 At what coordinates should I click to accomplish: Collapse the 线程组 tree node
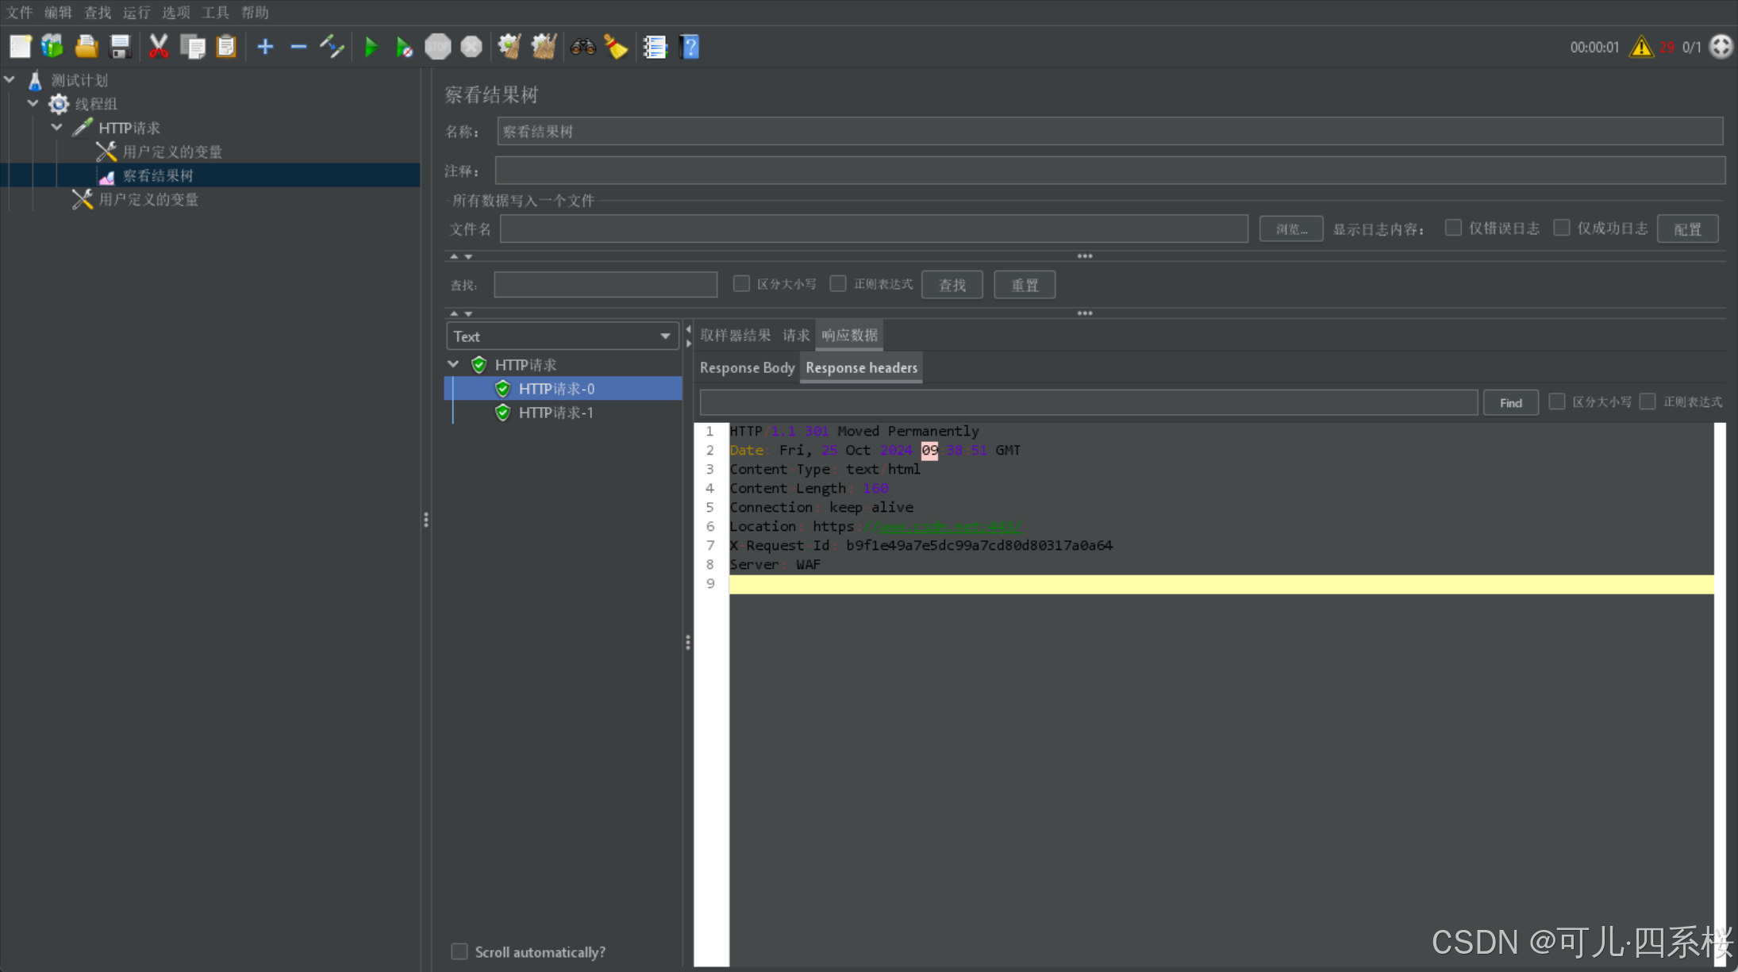(x=33, y=103)
